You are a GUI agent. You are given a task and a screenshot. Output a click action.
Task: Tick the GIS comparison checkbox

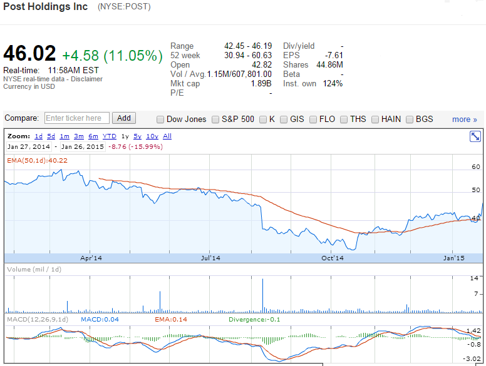click(284, 119)
